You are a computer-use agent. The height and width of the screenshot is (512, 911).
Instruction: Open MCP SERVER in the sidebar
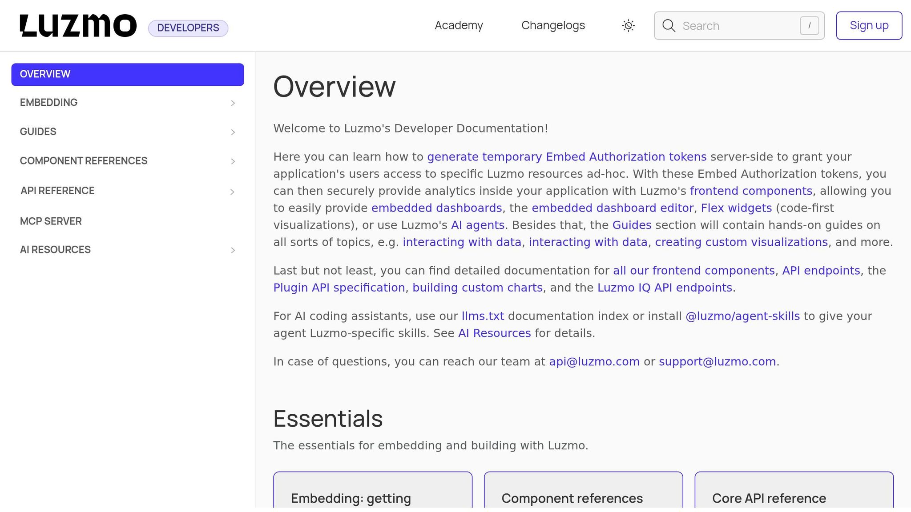click(128, 221)
